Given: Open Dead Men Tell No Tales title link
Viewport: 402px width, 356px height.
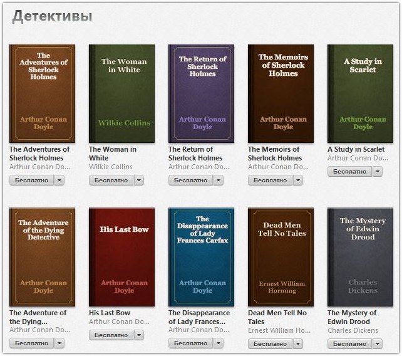Looking at the screenshot, I should (277, 317).
